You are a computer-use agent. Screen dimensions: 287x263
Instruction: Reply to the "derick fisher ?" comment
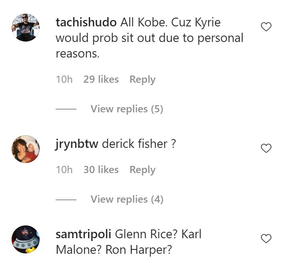[142, 170]
